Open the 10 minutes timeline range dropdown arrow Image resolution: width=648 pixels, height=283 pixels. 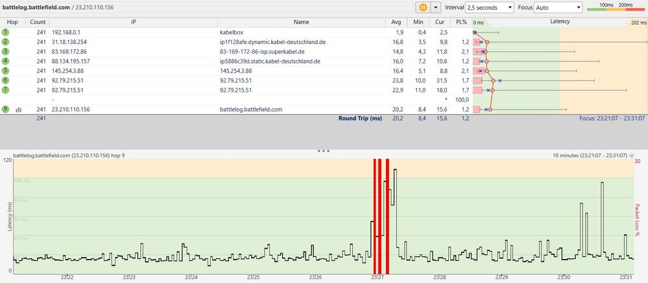pos(631,155)
